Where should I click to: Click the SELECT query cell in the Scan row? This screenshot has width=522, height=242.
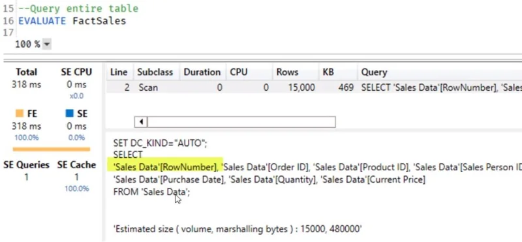point(442,87)
